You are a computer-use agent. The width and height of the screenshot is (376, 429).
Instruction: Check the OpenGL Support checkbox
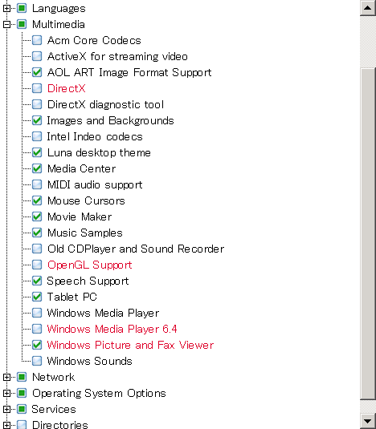click(37, 265)
